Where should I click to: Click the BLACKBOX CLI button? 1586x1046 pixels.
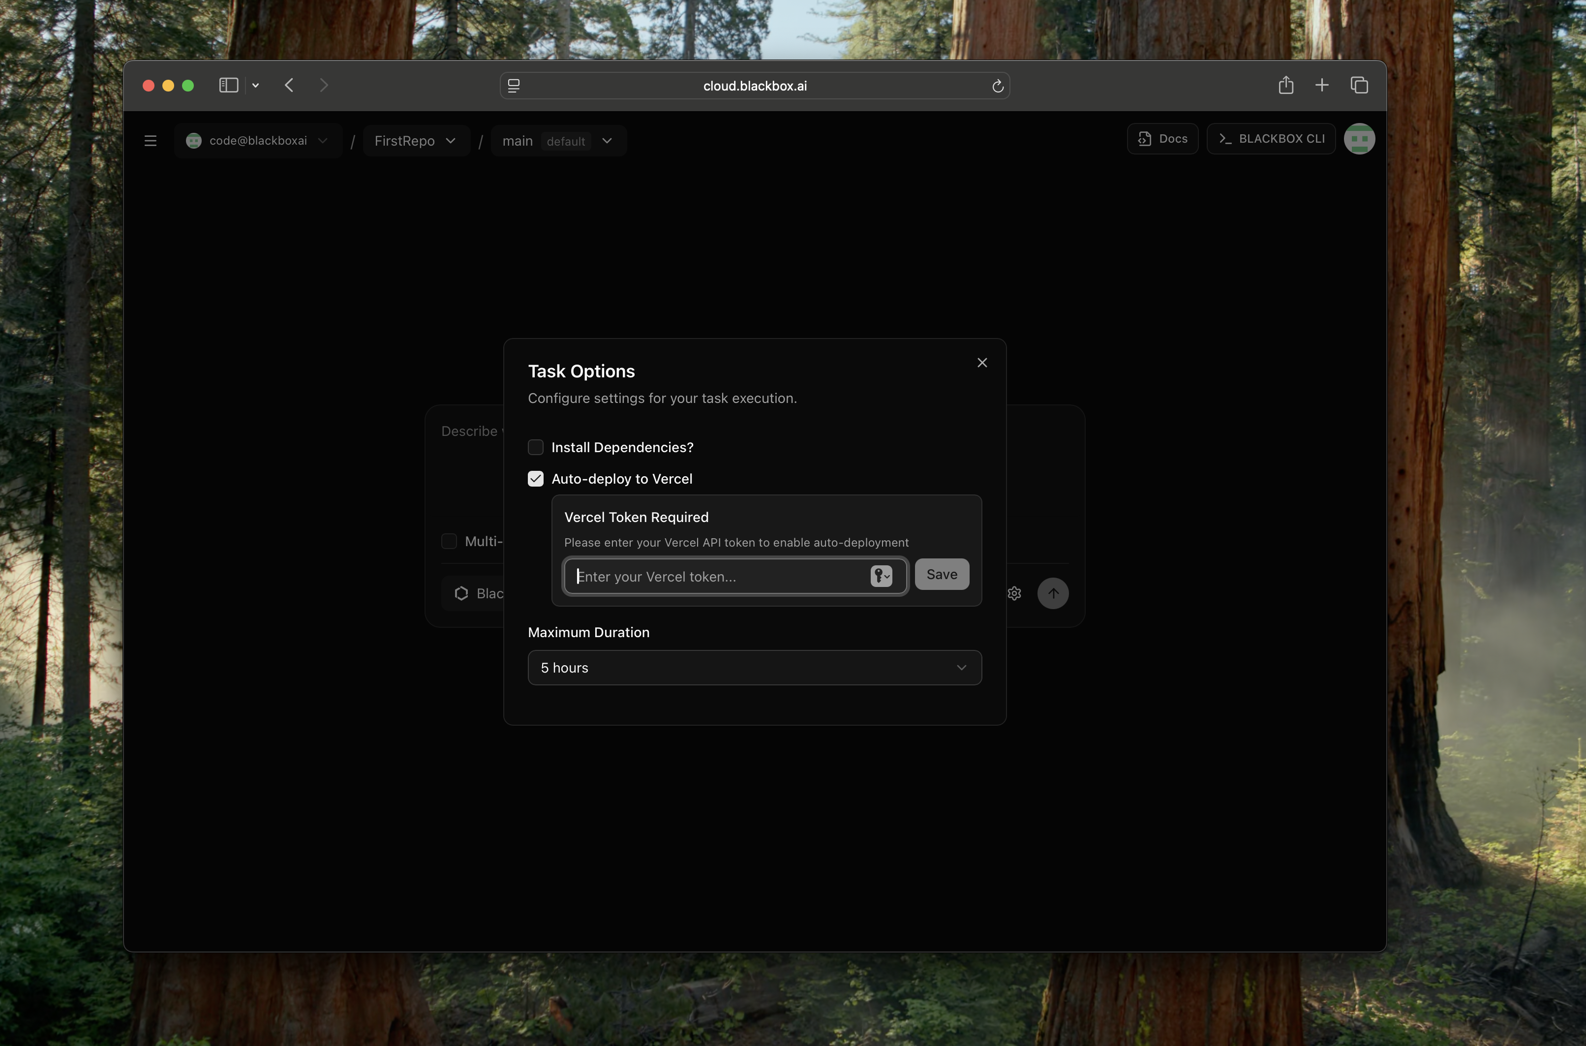1270,138
